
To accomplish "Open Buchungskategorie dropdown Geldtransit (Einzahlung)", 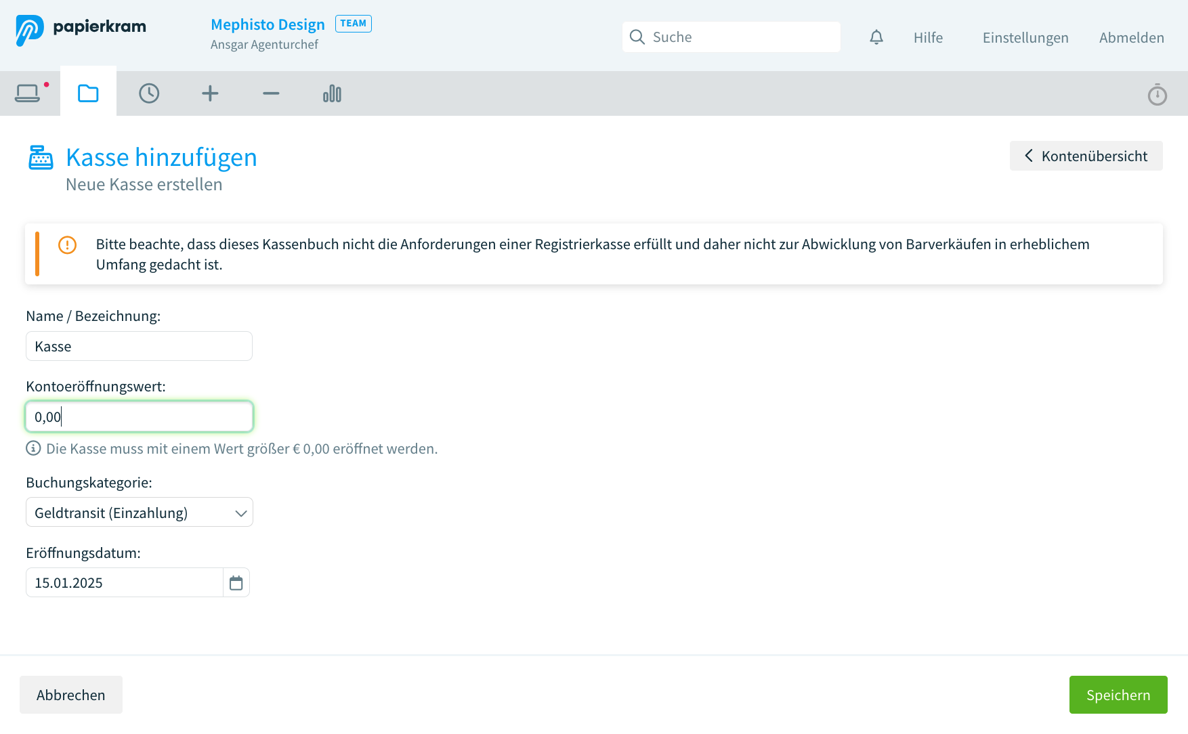I will (x=140, y=512).
